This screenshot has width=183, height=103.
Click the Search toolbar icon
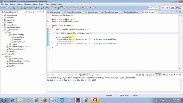pos(53,8)
